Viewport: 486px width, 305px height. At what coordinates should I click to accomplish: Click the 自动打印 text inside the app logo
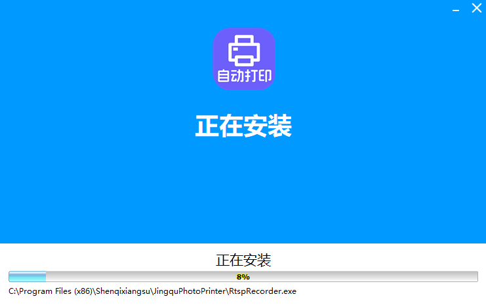click(243, 76)
